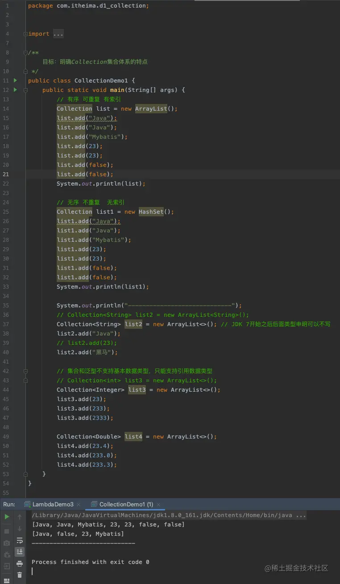
Task: Rerun CollectionDemo1 with green play button
Action: click(7, 517)
